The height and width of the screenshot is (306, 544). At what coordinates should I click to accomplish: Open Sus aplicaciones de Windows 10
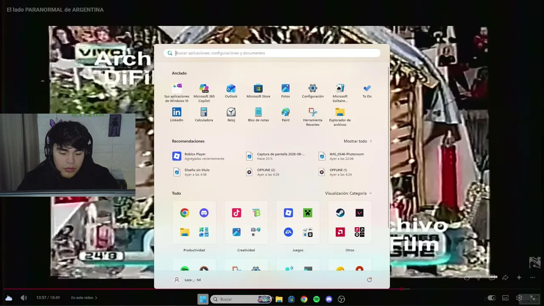tap(177, 93)
